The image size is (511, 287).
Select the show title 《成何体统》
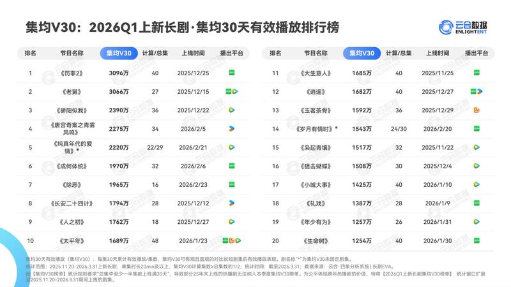click(x=69, y=166)
